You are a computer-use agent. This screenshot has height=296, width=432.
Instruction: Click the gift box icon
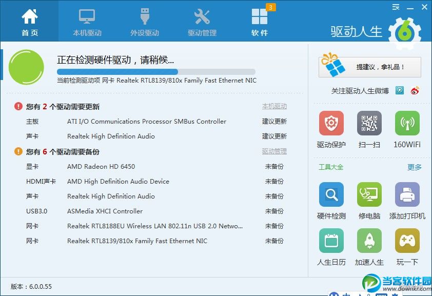tap(333, 65)
